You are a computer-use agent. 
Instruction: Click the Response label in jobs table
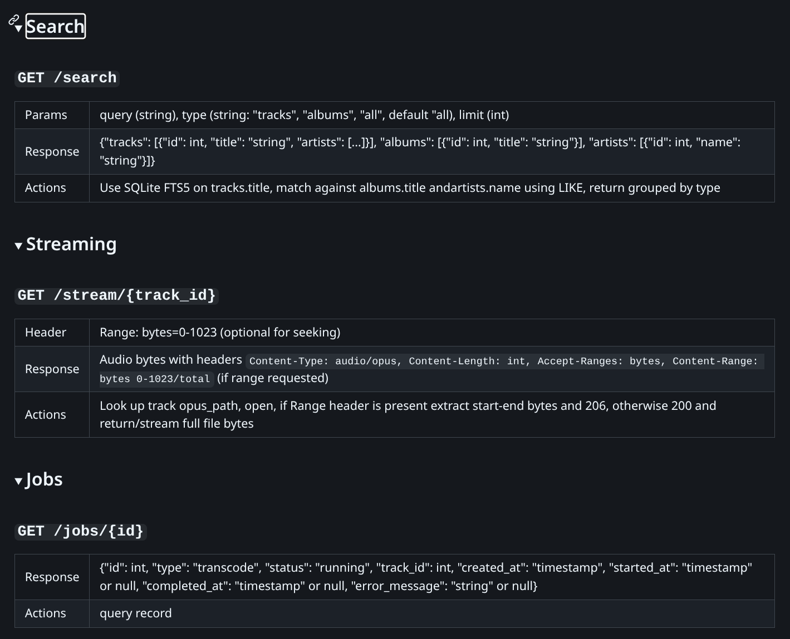pyautogui.click(x=52, y=577)
